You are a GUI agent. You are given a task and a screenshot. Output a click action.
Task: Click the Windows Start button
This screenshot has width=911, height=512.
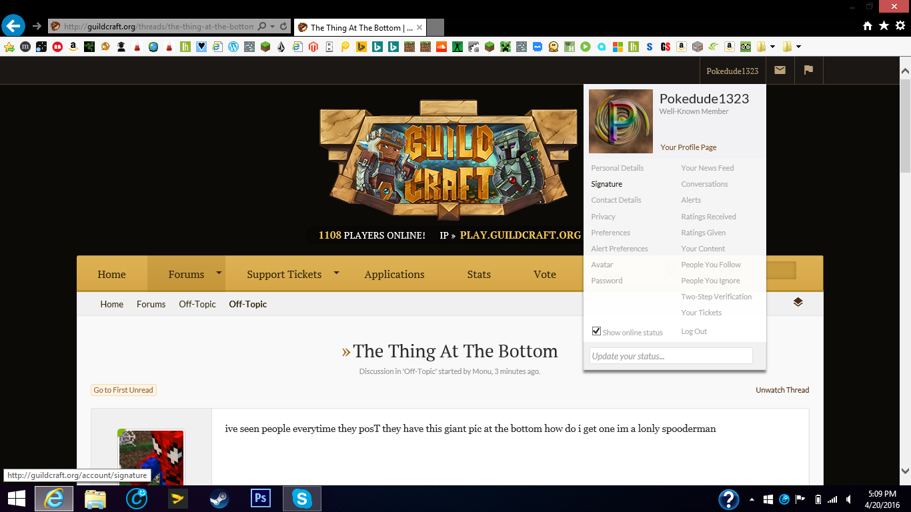[17, 499]
